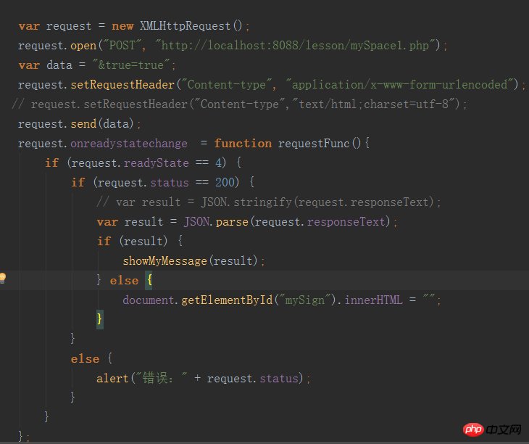The width and height of the screenshot is (529, 444).
Task: Click the number 200 in status check
Action: tap(225, 183)
